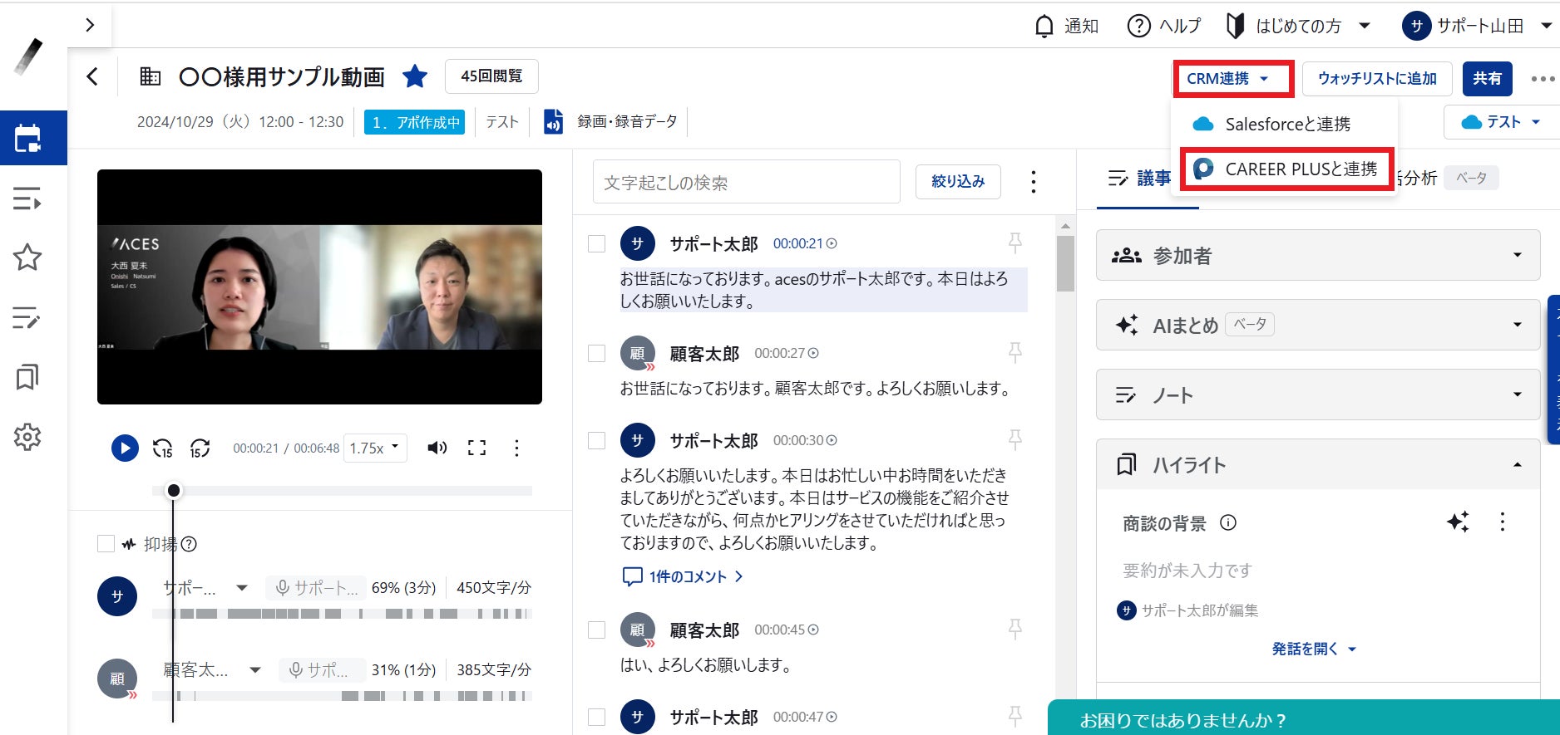Choose CAREER PLUSと連携 from menu

pos(1286,169)
